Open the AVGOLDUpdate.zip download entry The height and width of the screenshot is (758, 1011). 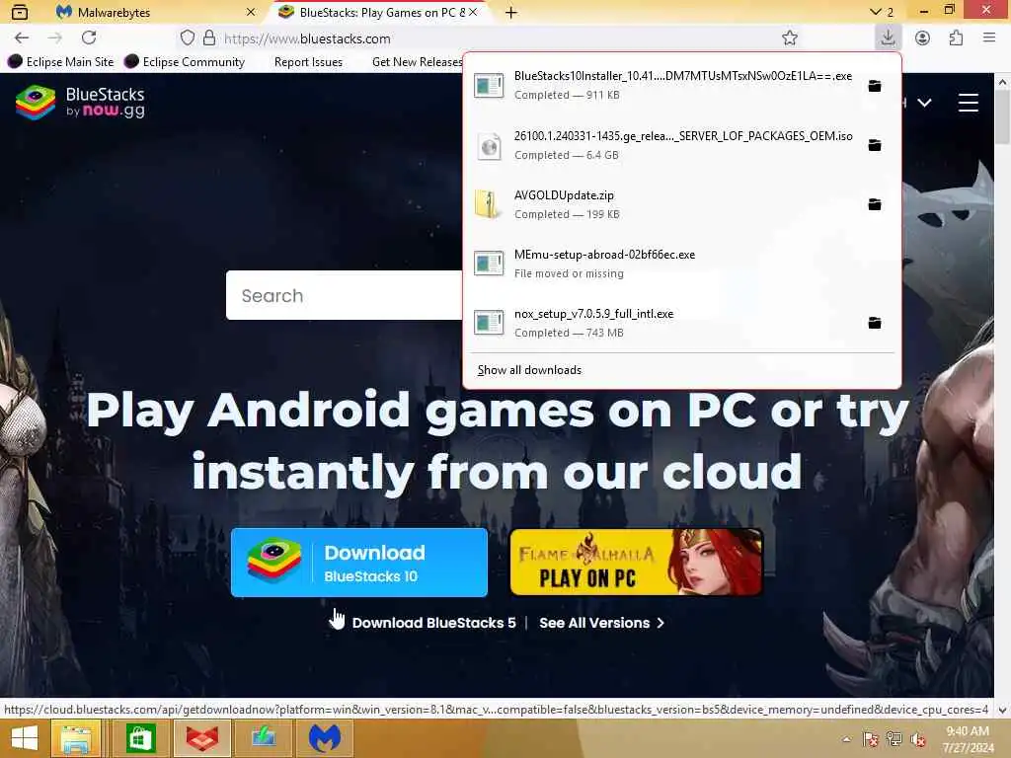(682, 204)
